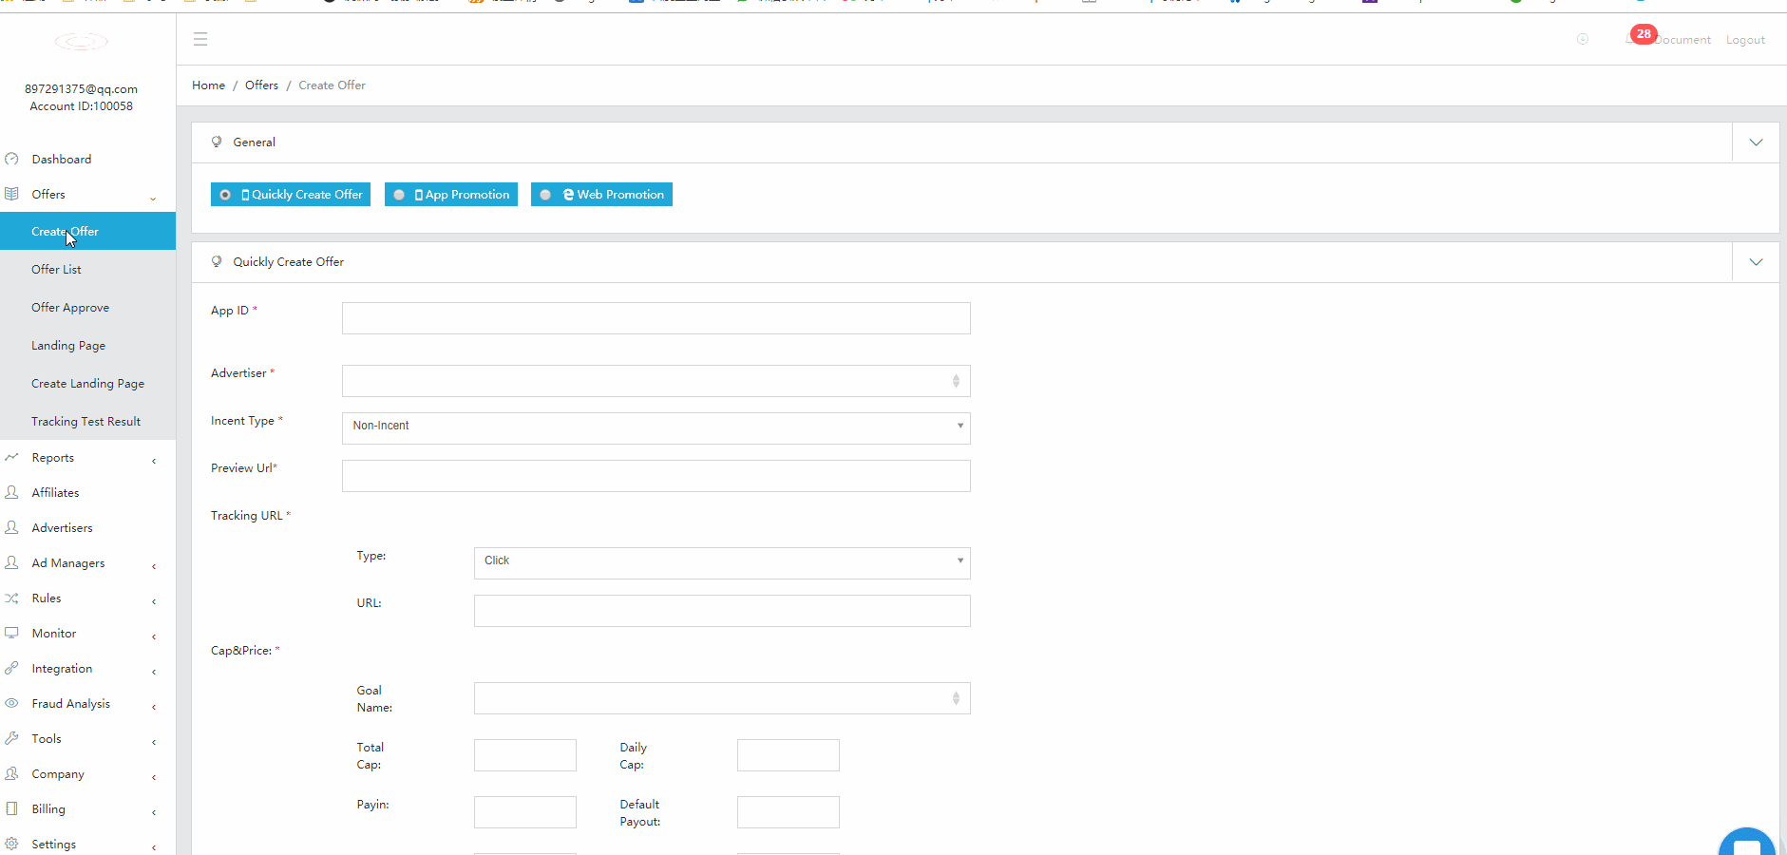Screen dimensions: 1787x855
Task: Open Offer List in sidebar
Action: coord(56,269)
